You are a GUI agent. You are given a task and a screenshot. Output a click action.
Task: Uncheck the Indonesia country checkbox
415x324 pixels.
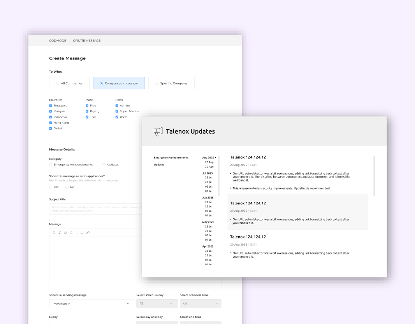pos(51,117)
